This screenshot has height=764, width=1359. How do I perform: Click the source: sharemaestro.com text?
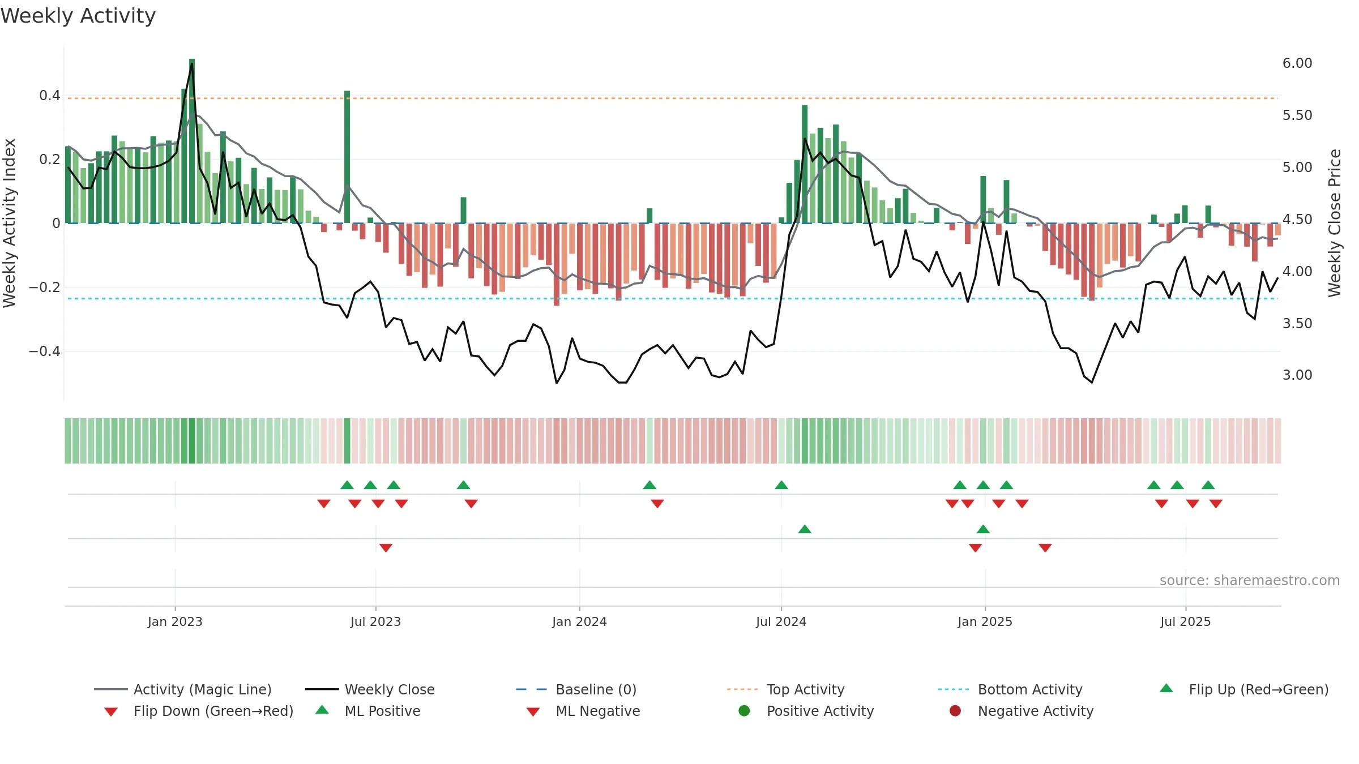click(x=1250, y=580)
